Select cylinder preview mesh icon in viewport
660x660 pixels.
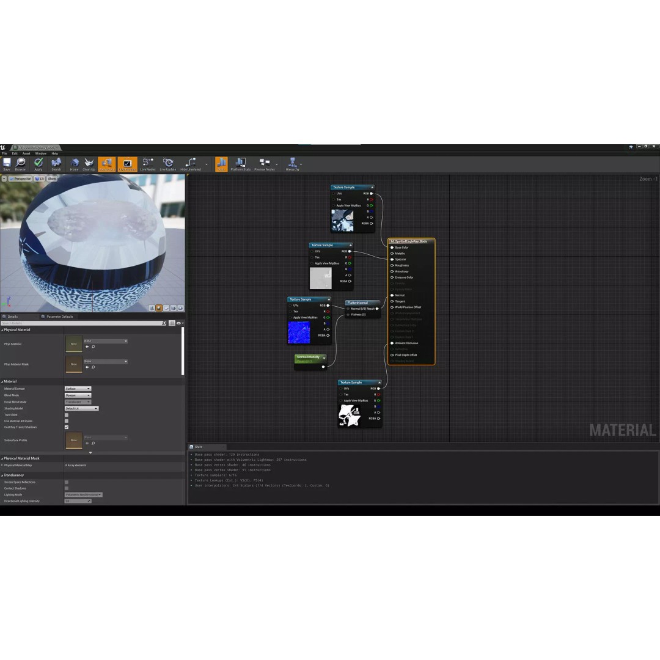[x=152, y=308]
